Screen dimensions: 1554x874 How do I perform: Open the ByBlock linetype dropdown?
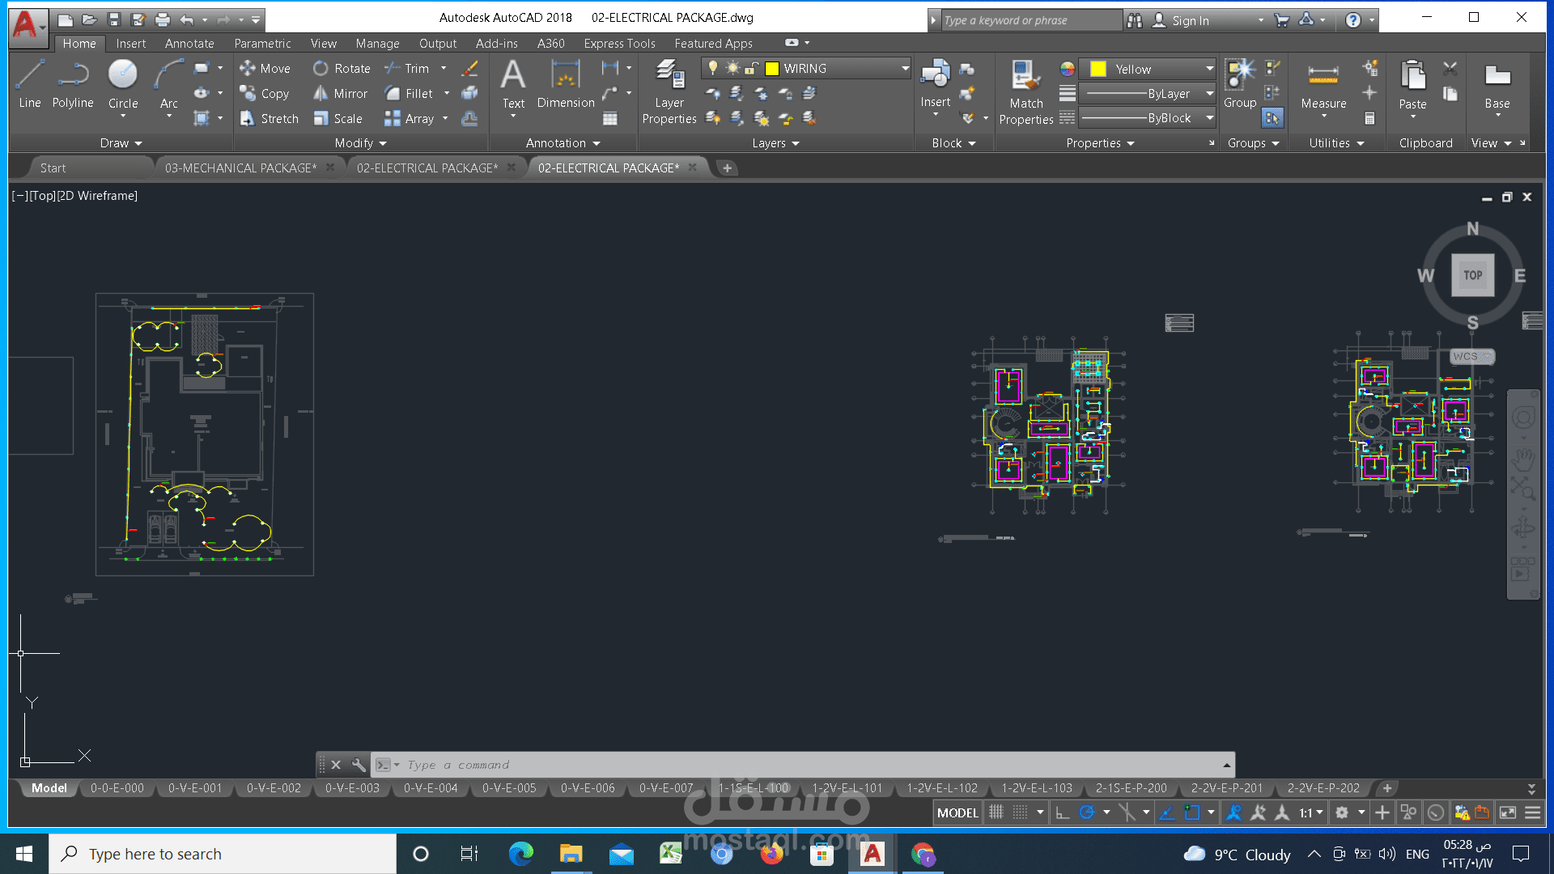1209,118
